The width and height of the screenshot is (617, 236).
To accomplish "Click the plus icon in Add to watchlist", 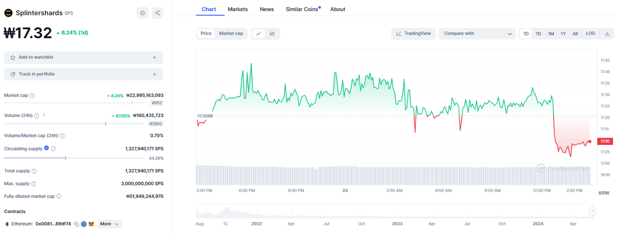I will (x=154, y=57).
